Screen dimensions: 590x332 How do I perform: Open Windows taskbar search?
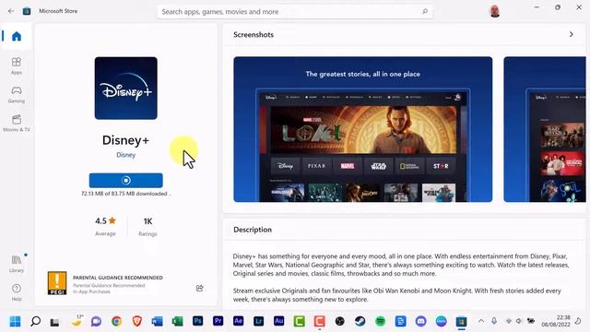[35, 322]
